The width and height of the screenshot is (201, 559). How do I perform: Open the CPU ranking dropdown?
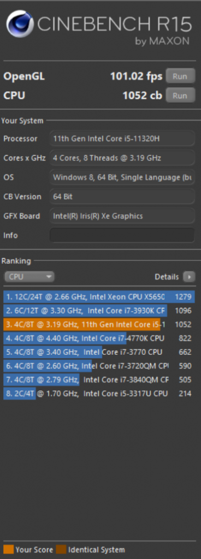point(29,277)
